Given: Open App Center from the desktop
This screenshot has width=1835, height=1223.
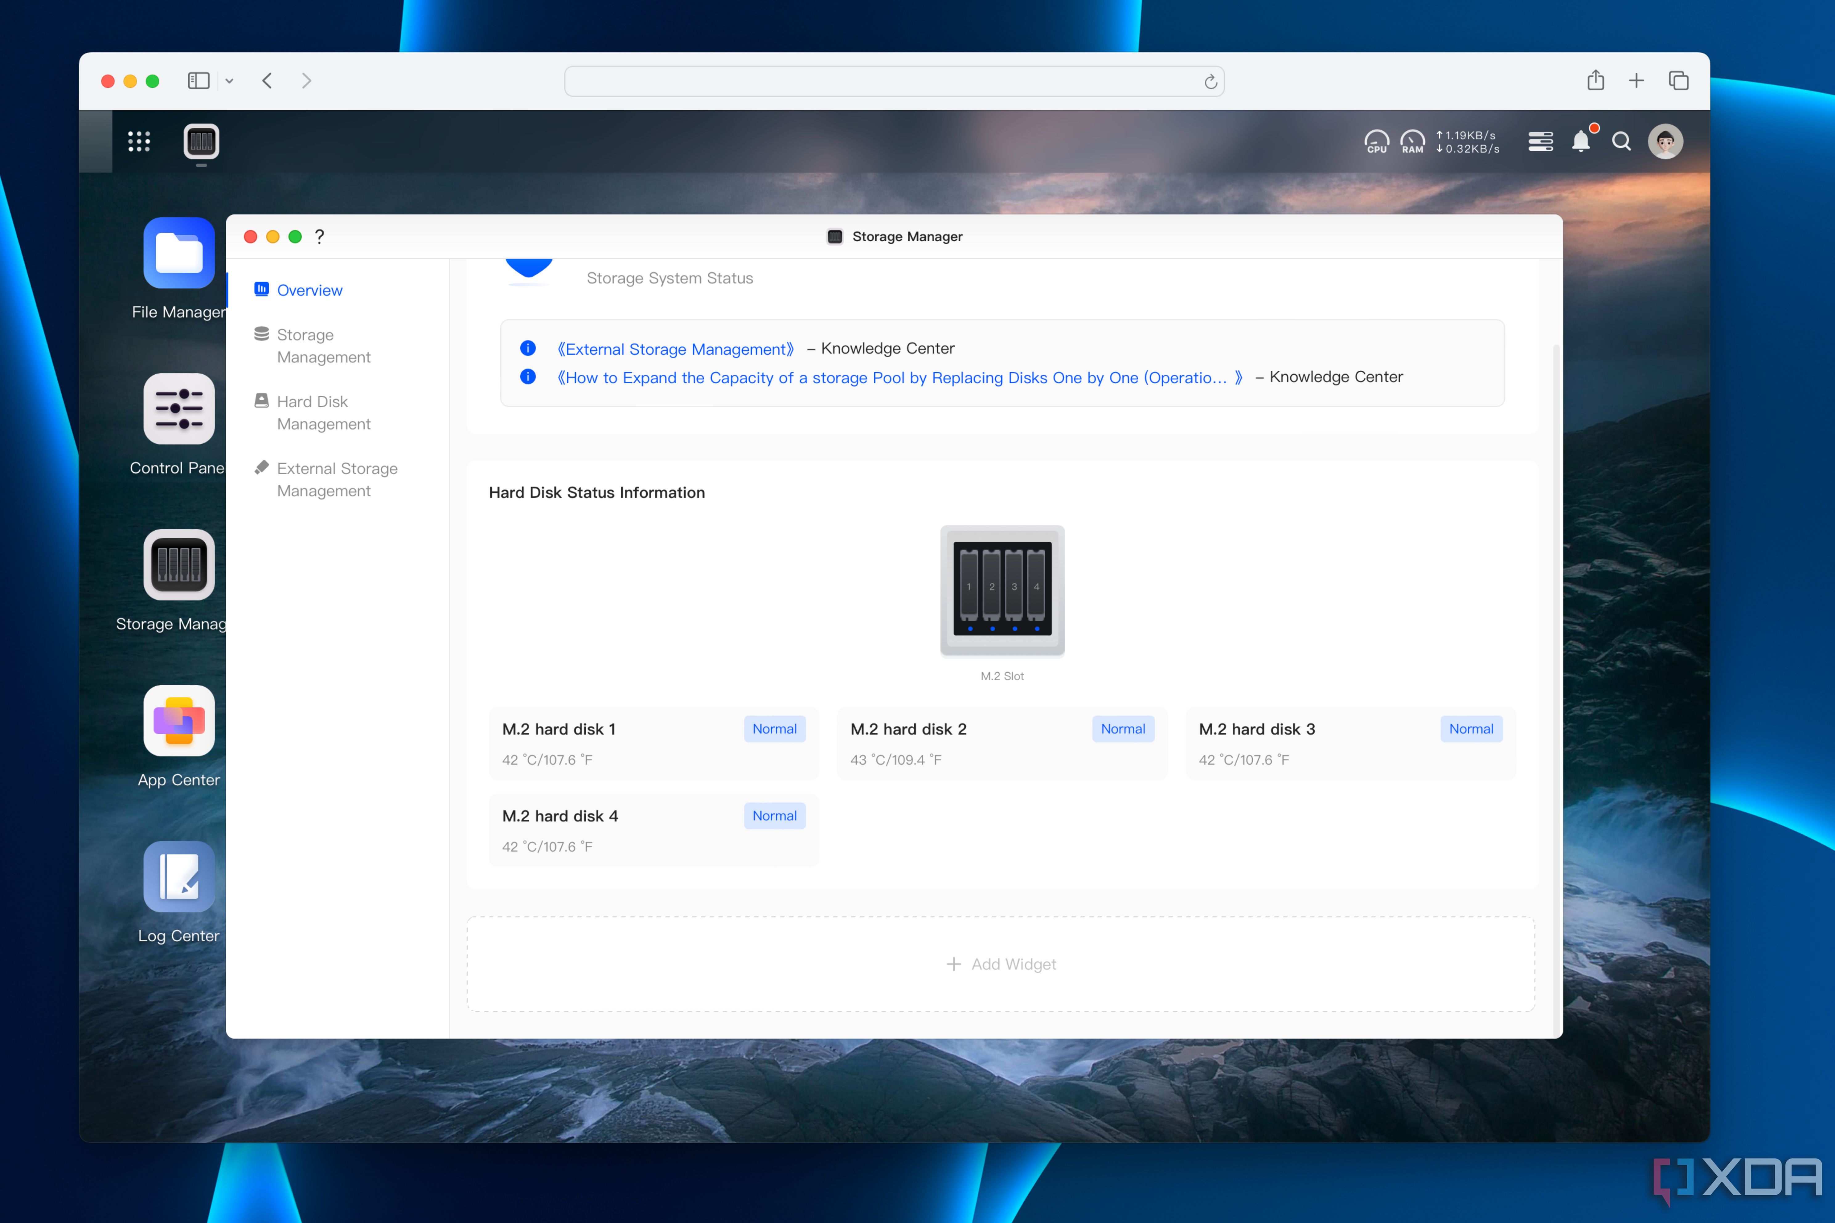Looking at the screenshot, I should click(x=179, y=721).
